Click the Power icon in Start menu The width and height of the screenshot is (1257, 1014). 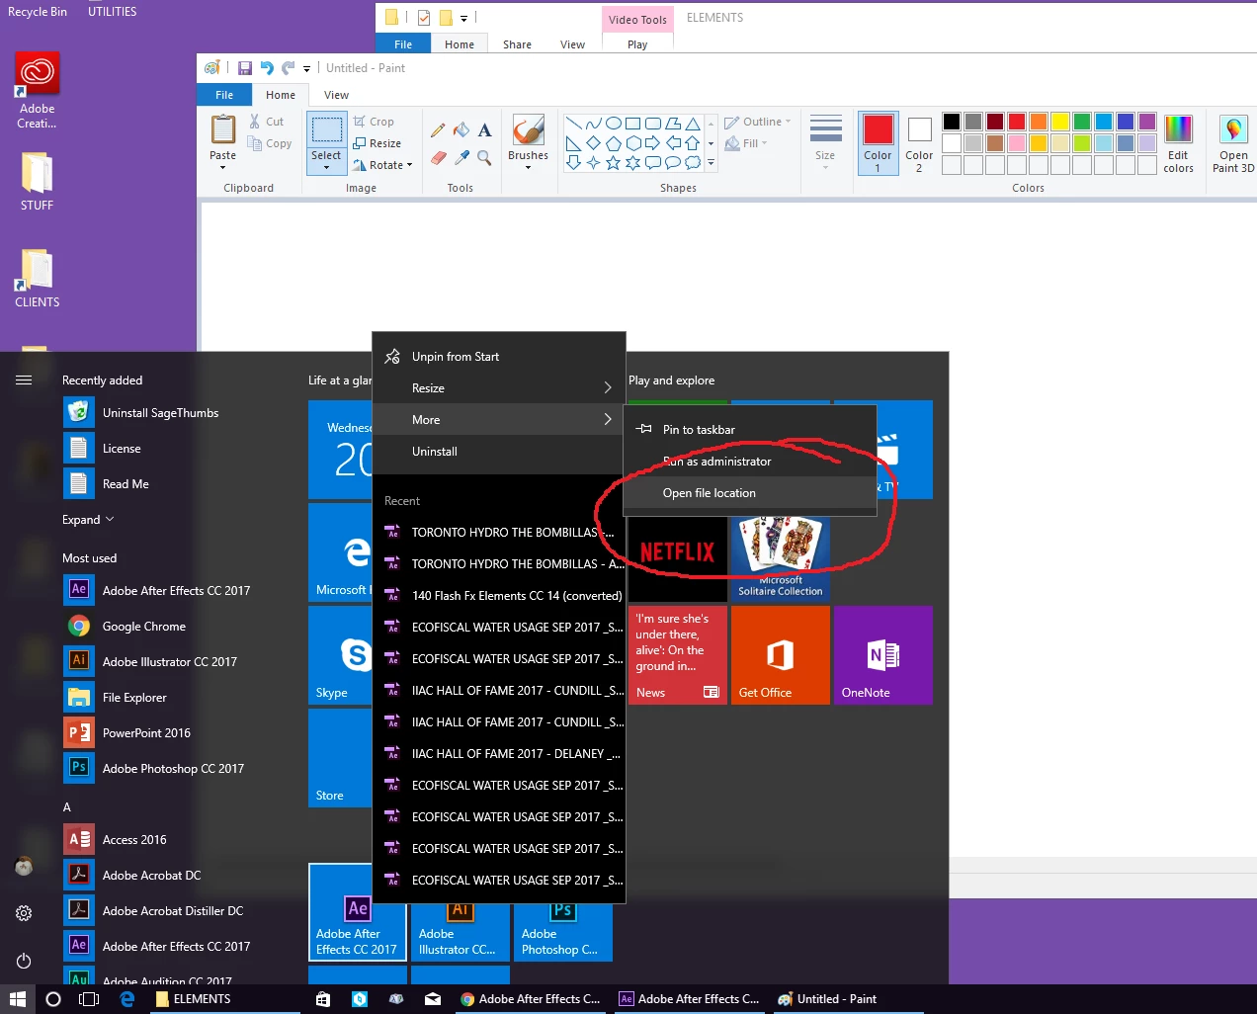click(24, 961)
